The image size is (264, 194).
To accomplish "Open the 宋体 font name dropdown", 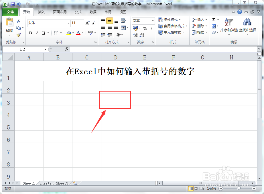I will pyautogui.click(x=68, y=23).
